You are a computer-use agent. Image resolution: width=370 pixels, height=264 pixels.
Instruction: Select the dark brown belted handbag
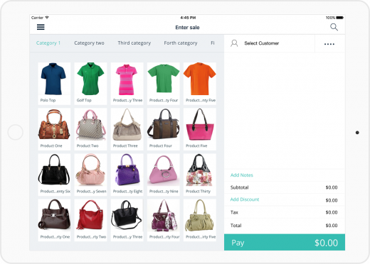coord(54,220)
